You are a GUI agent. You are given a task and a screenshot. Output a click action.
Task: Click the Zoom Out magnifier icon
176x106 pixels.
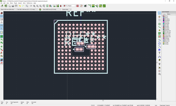[x=37, y=6]
